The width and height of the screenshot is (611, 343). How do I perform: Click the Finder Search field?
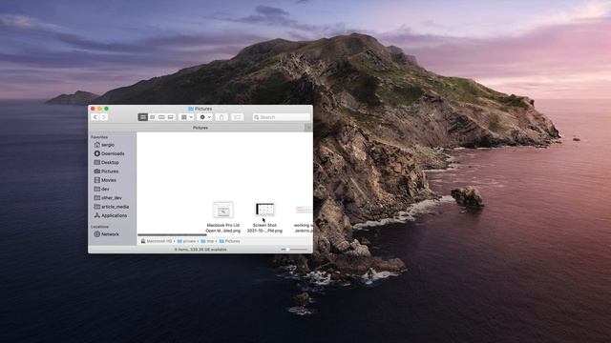click(282, 117)
